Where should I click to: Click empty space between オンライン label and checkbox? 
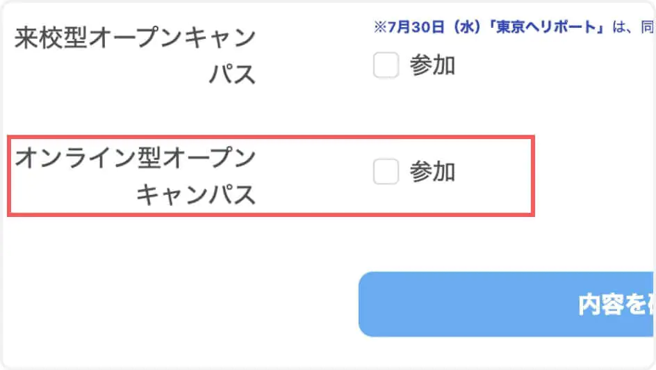click(x=313, y=174)
